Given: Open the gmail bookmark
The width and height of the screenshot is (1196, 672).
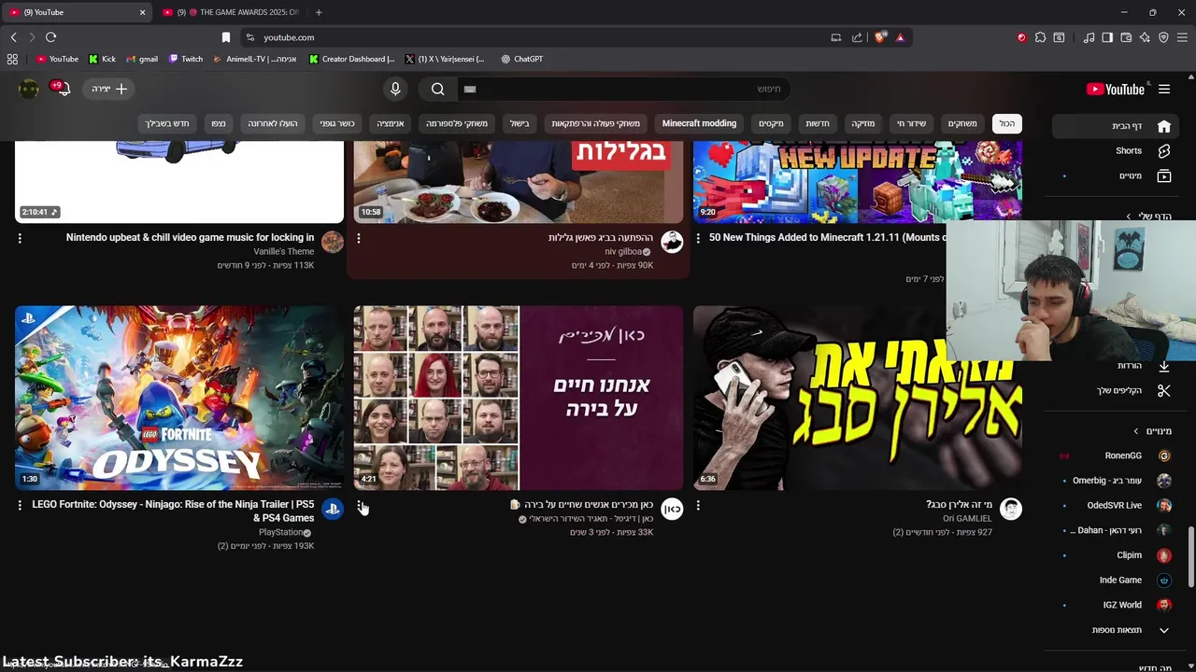Looking at the screenshot, I should pyautogui.click(x=141, y=59).
